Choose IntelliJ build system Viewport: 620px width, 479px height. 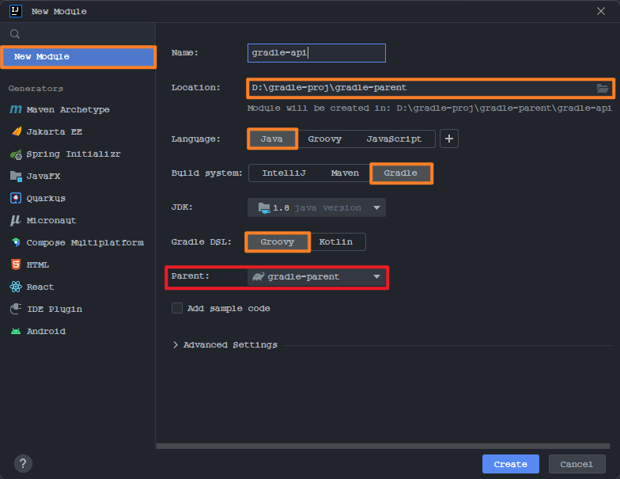click(x=283, y=173)
